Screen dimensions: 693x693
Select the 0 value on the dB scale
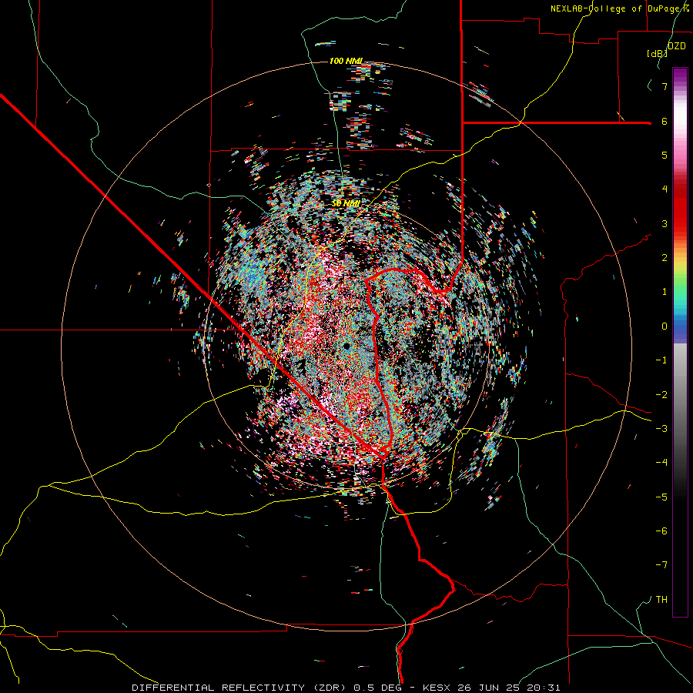tap(665, 326)
